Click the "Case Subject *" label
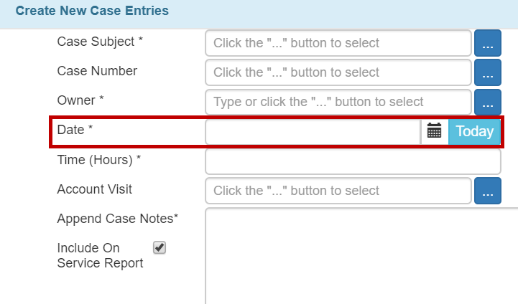The width and height of the screenshot is (518, 304). 100,42
